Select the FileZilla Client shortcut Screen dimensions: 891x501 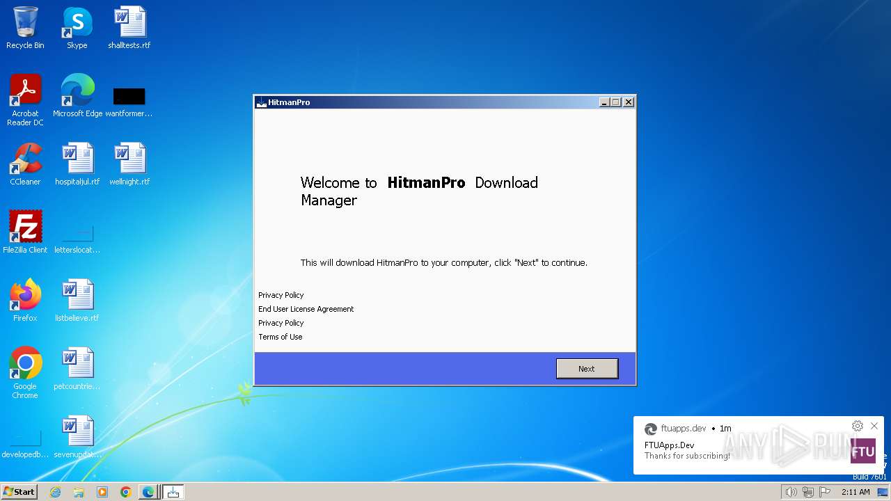pyautogui.click(x=25, y=232)
